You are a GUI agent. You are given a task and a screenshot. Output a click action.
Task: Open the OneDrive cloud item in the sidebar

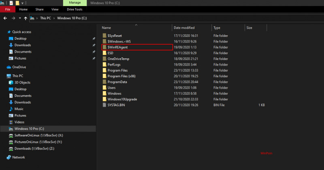tap(19, 67)
